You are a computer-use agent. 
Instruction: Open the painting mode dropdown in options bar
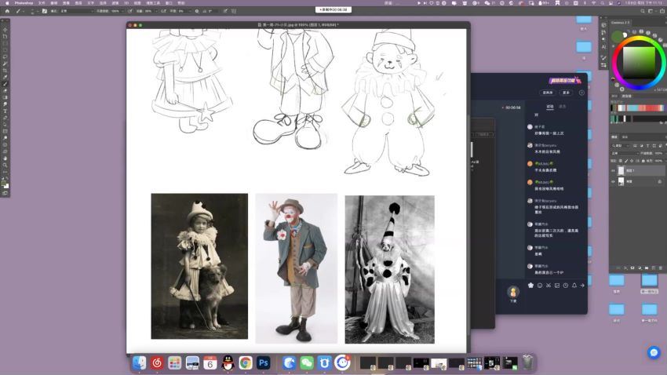pos(77,11)
